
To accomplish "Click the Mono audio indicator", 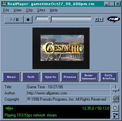I will [x=9, y=108].
